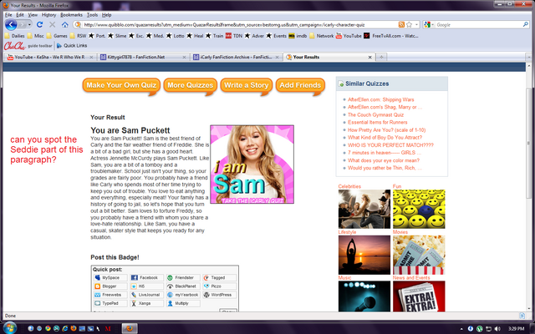Viewport: 535px width, 334px height.
Task: Open What does your eye color mean? link
Action: click(384, 160)
